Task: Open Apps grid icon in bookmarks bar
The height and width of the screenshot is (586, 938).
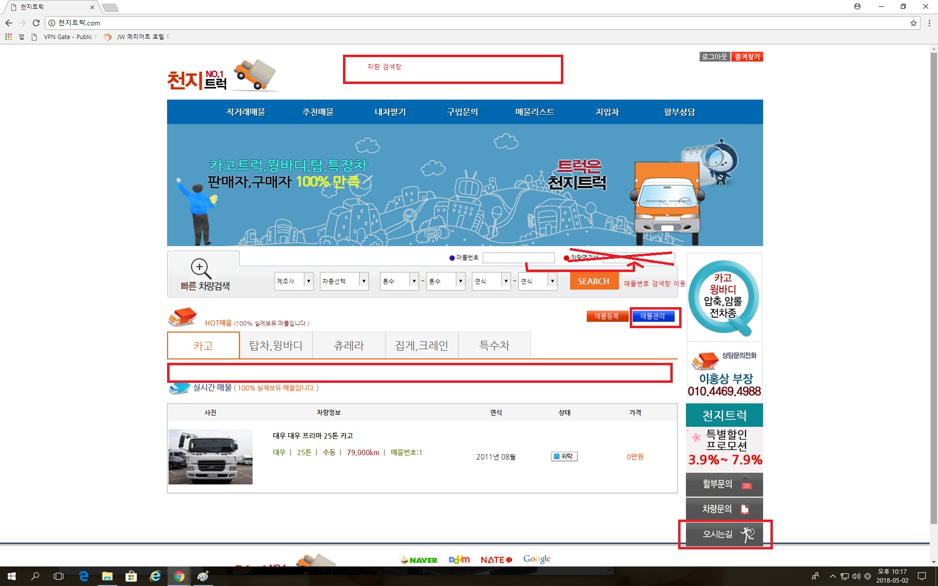Action: click(8, 37)
